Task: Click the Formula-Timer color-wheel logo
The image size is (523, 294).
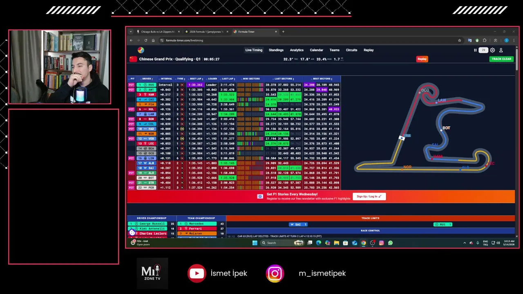Action: click(141, 50)
